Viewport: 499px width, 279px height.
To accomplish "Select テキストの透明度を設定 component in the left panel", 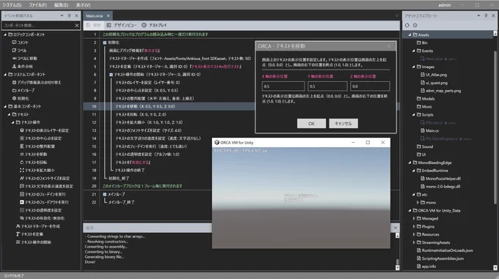I will coord(41,210).
